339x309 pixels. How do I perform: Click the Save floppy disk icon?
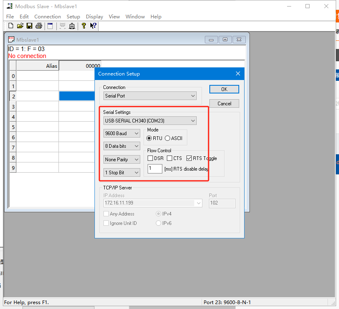[x=29, y=26]
